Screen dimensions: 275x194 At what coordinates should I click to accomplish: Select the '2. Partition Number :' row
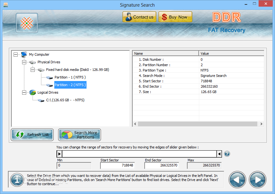pyautogui.click(x=198, y=65)
